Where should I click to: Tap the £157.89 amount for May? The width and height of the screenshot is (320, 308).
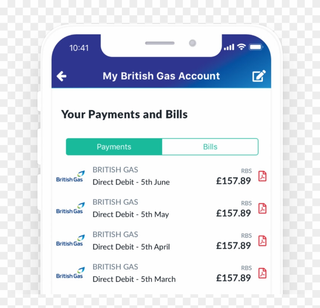point(234,213)
